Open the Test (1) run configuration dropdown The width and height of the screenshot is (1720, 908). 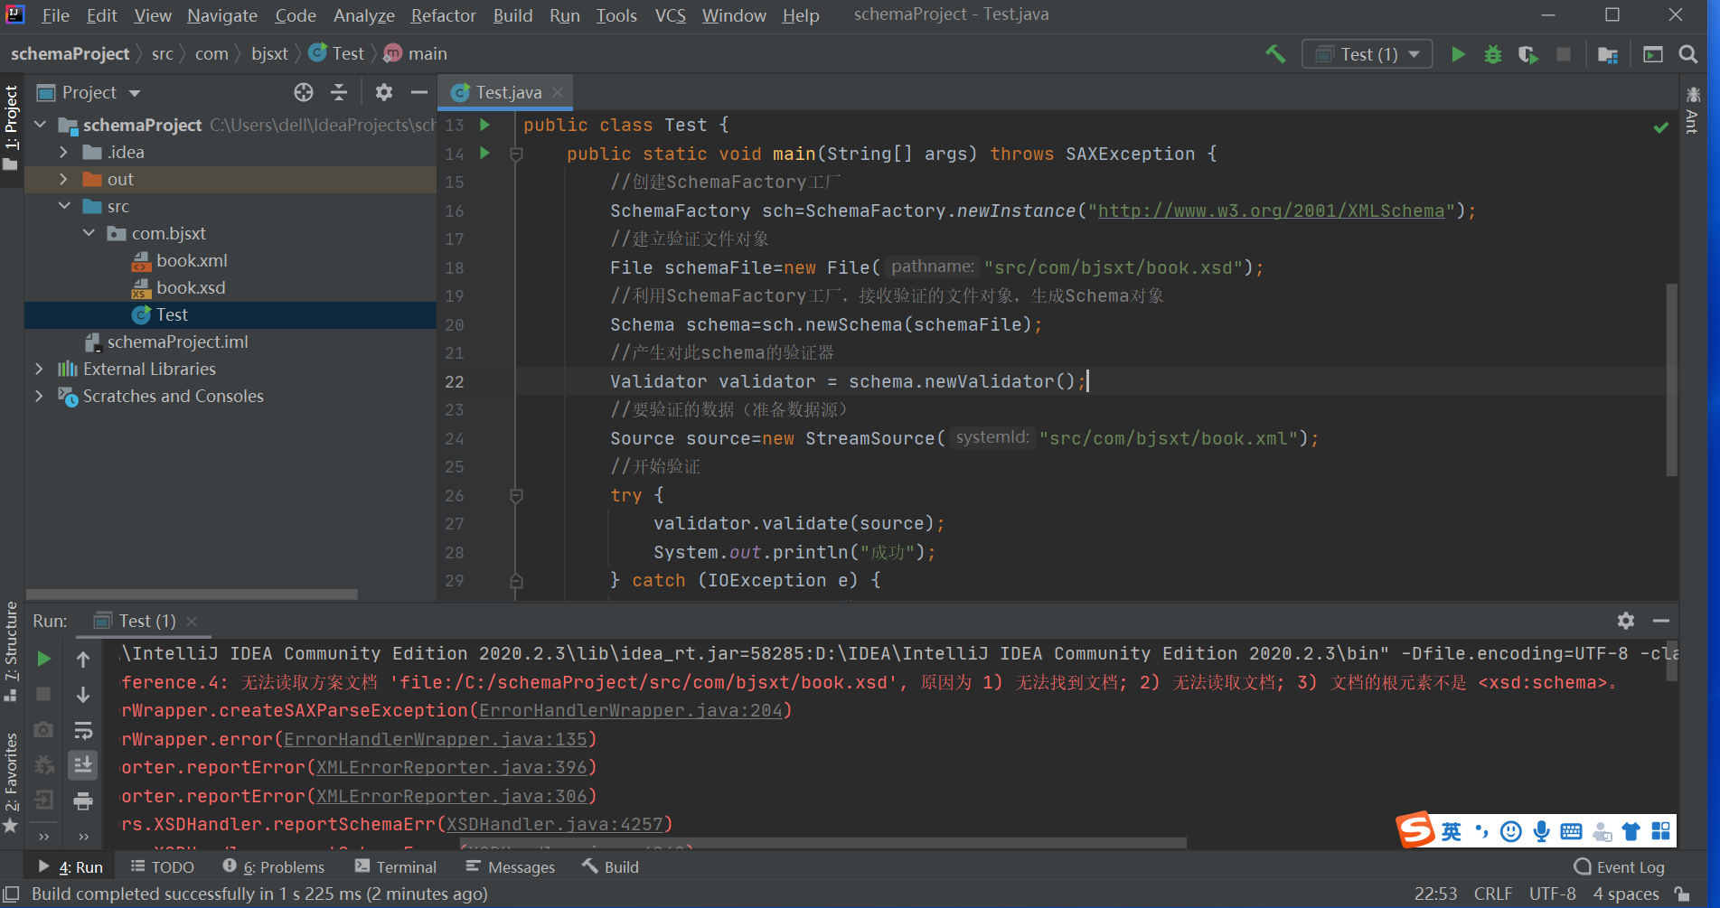tap(1368, 54)
